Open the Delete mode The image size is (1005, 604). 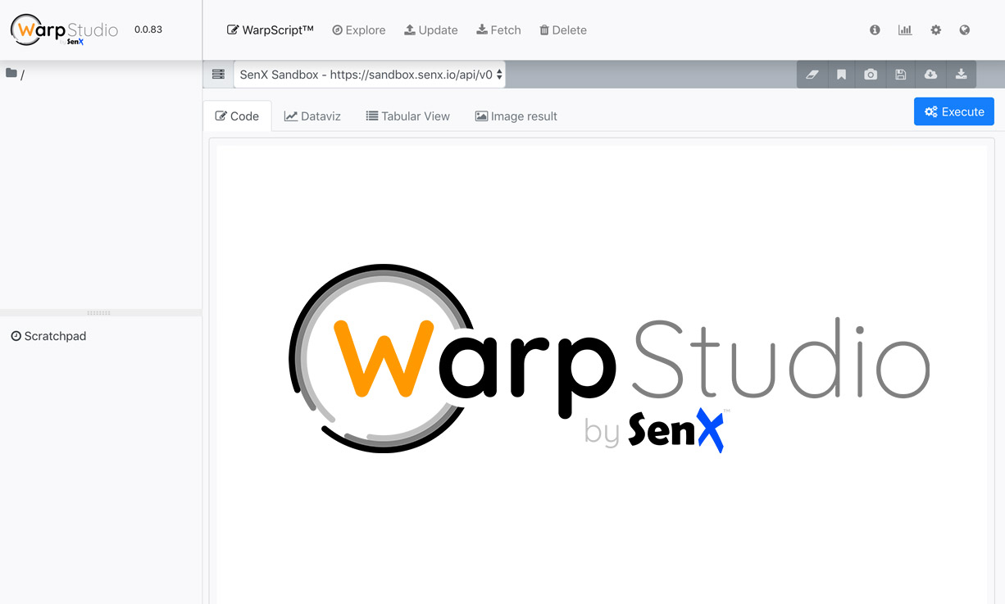(x=563, y=30)
